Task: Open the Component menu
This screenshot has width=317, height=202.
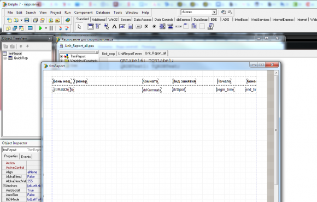Action: point(83,13)
